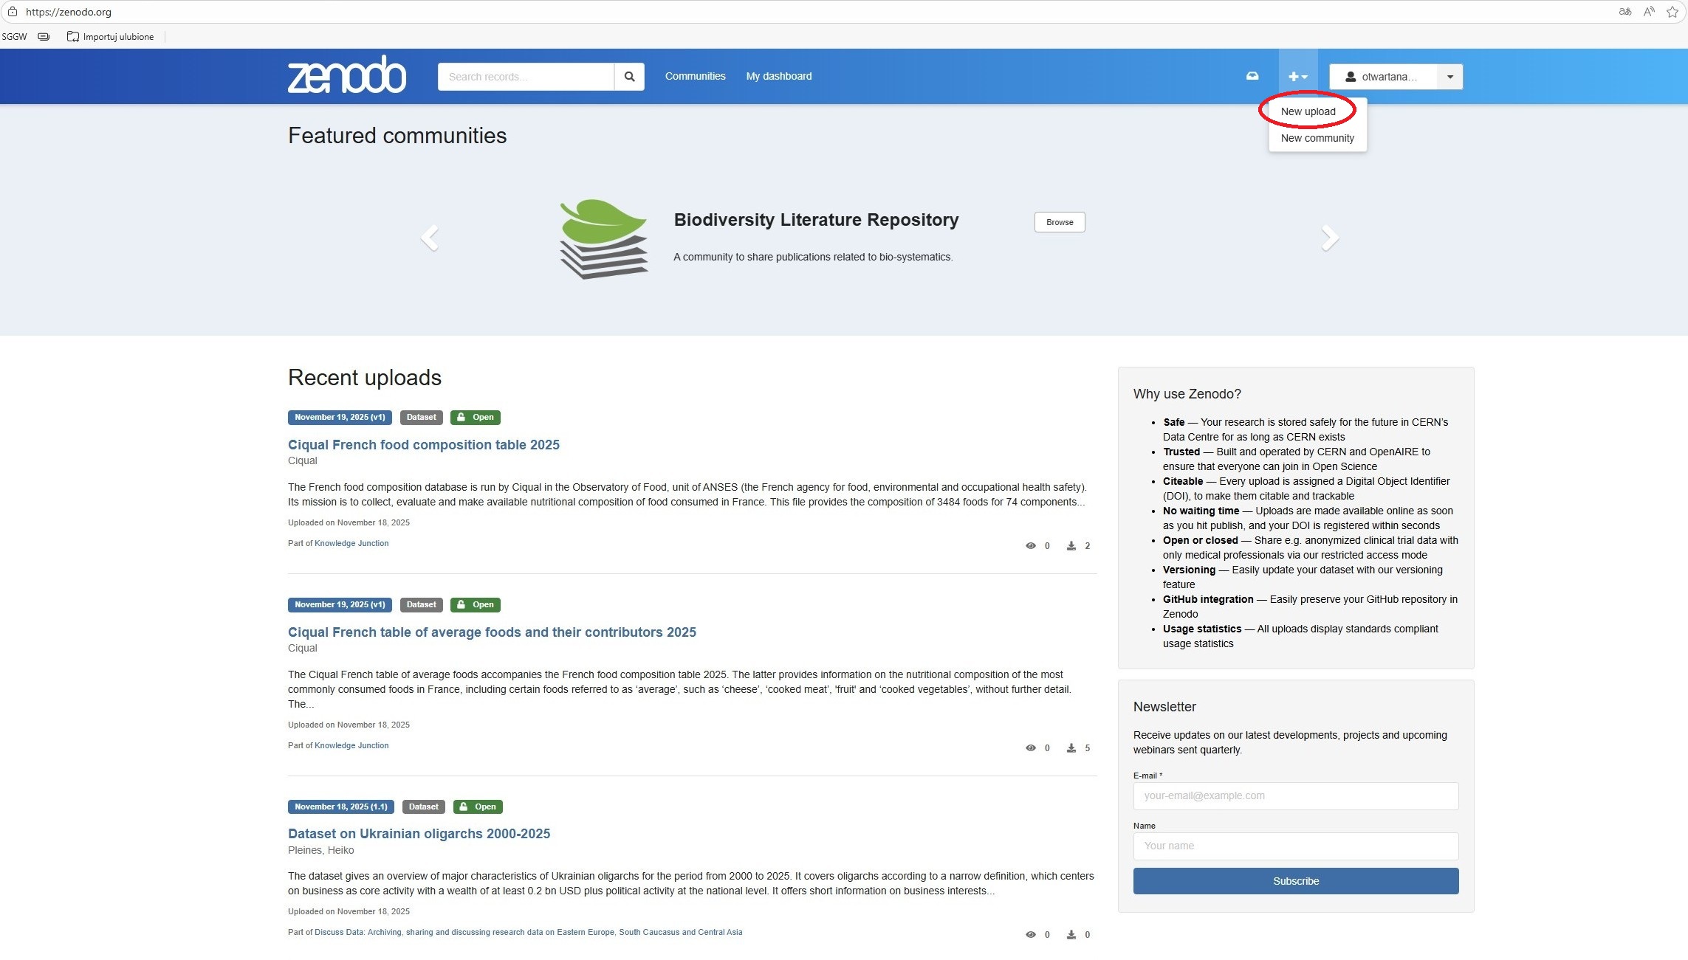Open My dashboard page

click(778, 76)
